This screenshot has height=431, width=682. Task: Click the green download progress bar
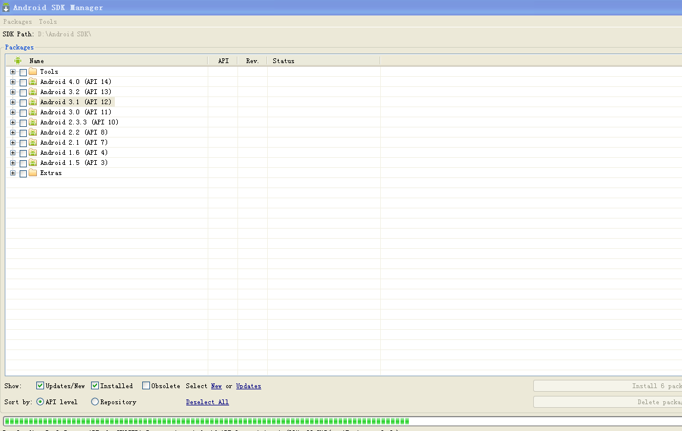click(207, 421)
